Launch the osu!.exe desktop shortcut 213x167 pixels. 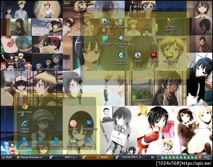pyautogui.click(x=73, y=125)
